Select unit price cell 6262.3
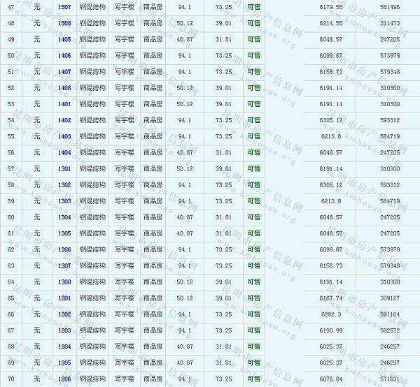Image resolution: width=420 pixels, height=387 pixels. (331, 314)
